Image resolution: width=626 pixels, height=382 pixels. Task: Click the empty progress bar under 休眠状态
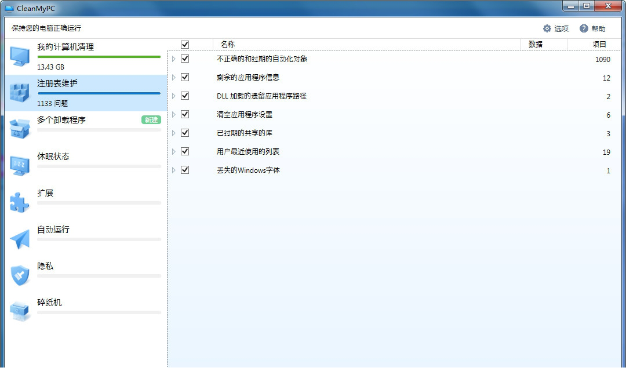click(x=99, y=166)
